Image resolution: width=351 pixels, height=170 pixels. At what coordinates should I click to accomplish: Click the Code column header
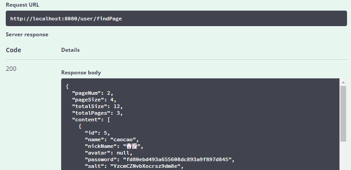13,50
